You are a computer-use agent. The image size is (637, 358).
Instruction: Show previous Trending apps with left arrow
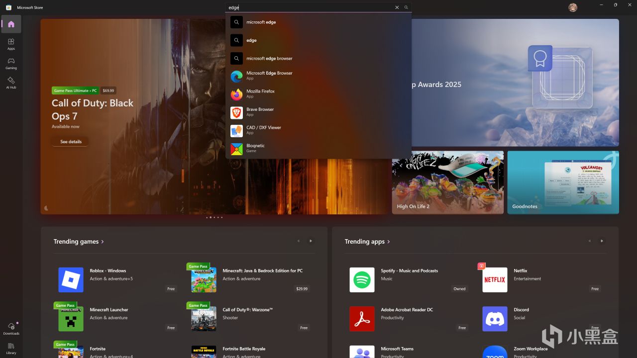pos(590,241)
